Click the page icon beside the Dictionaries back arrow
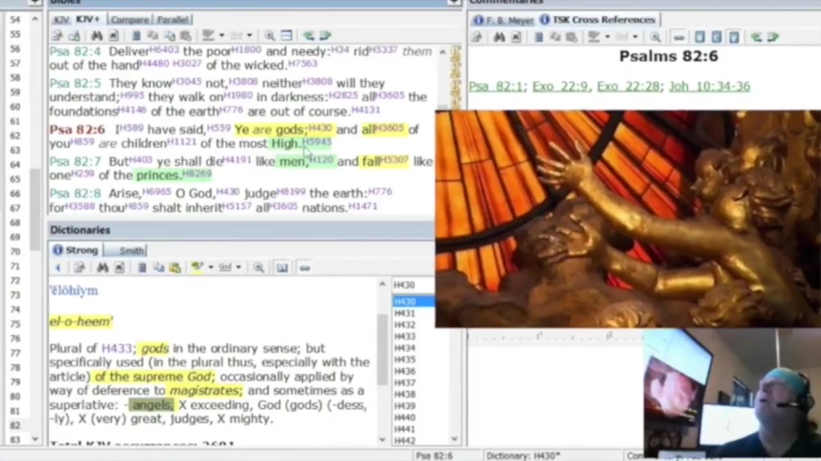Image resolution: width=821 pixels, height=461 pixels. click(79, 268)
